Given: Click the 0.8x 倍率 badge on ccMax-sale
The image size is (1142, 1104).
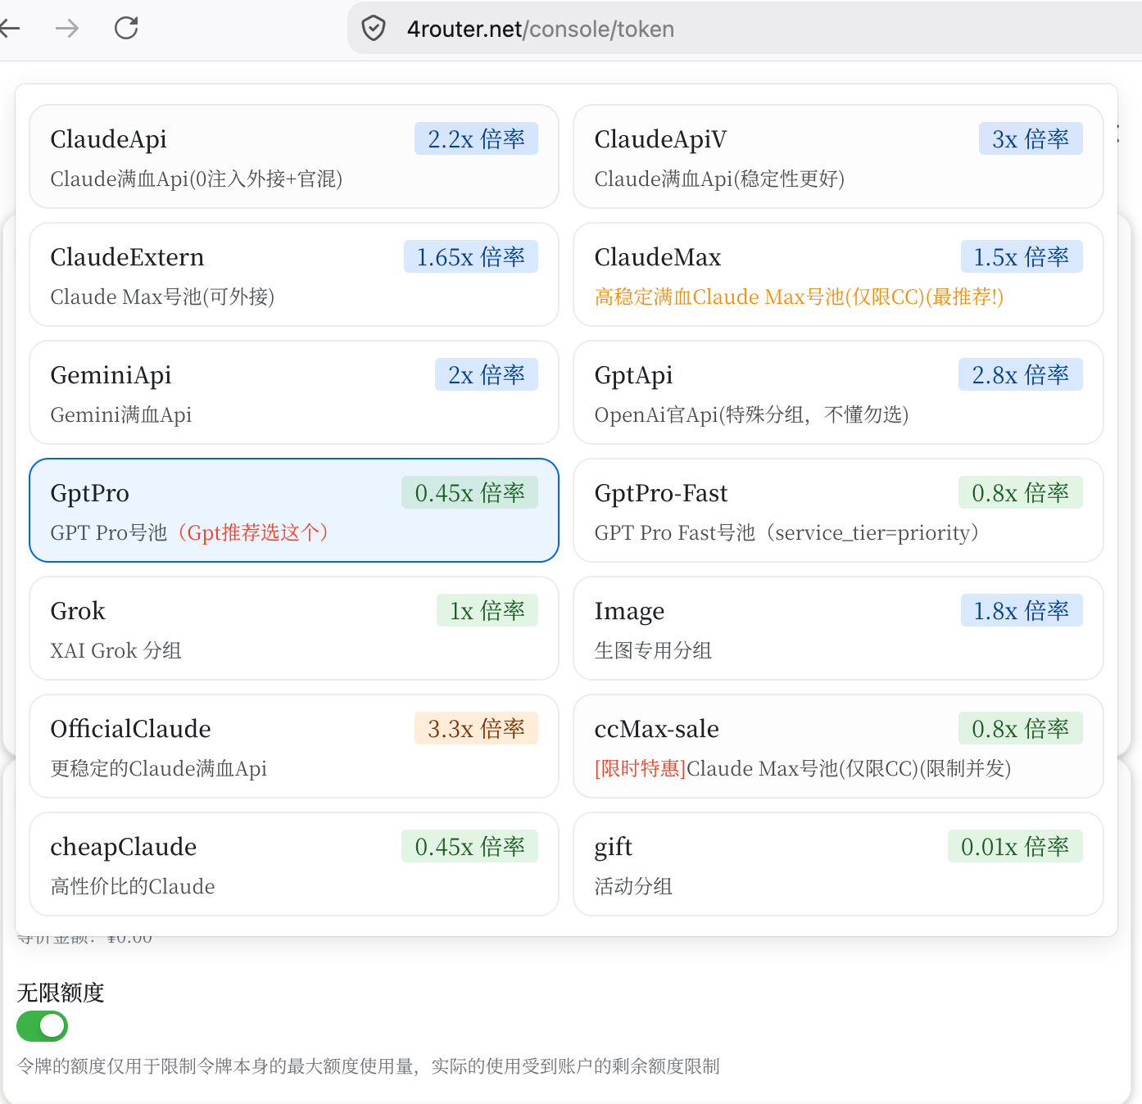Looking at the screenshot, I should coord(1021,728).
